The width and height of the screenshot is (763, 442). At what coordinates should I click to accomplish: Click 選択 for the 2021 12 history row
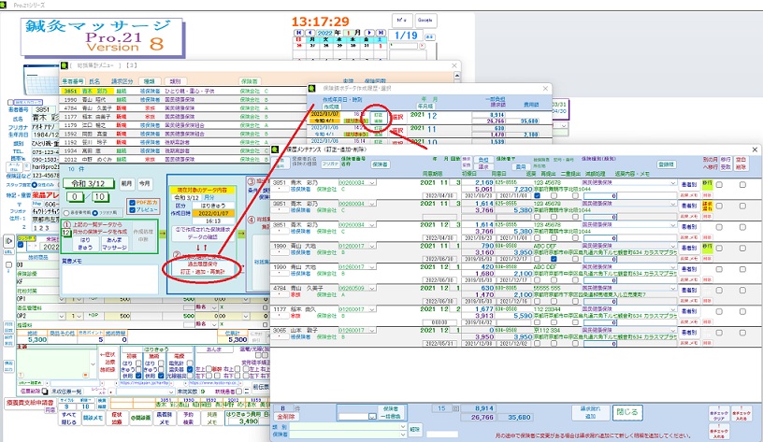click(x=398, y=117)
